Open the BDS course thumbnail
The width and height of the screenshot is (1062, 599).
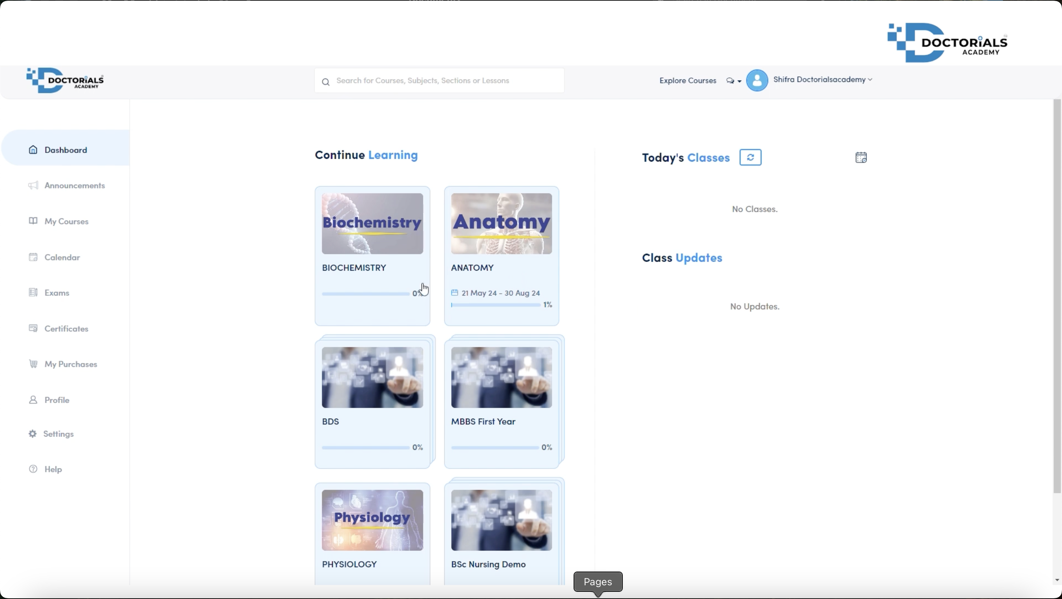[372, 377]
